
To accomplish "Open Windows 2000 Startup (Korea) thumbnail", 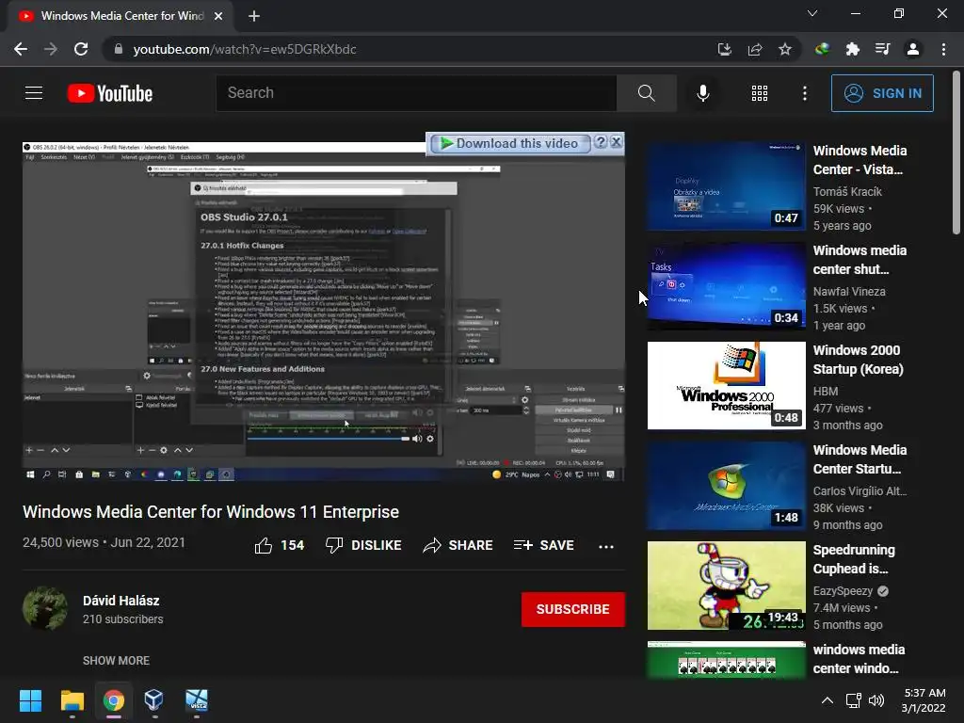I will click(x=726, y=385).
